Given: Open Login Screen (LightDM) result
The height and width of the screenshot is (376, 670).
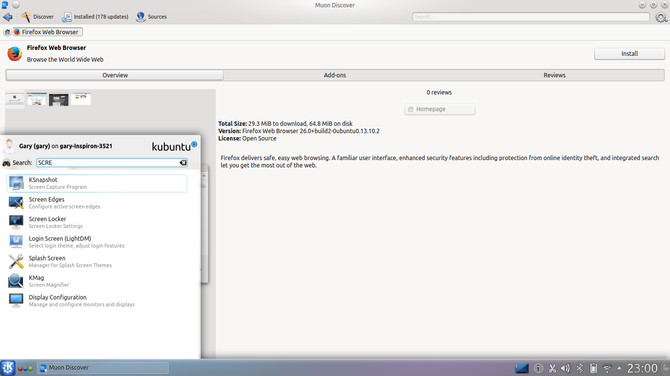Looking at the screenshot, I should pos(97,242).
